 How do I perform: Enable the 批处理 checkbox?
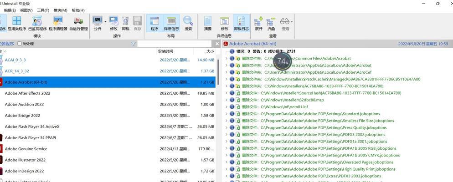(x=19, y=44)
